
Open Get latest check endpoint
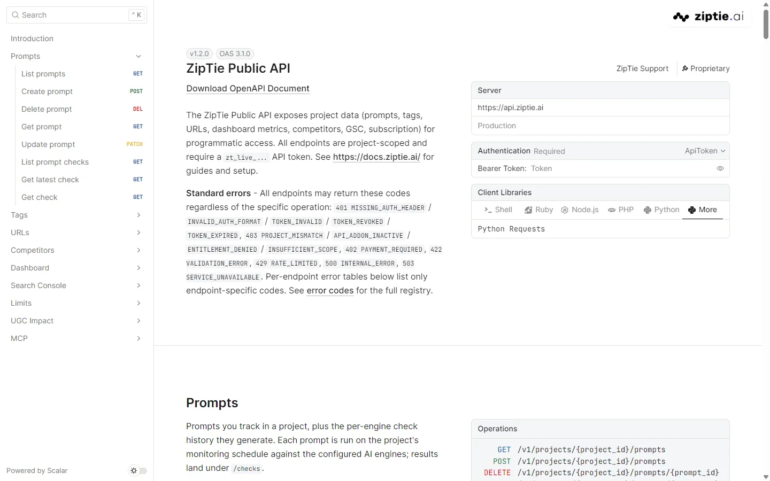(82, 180)
